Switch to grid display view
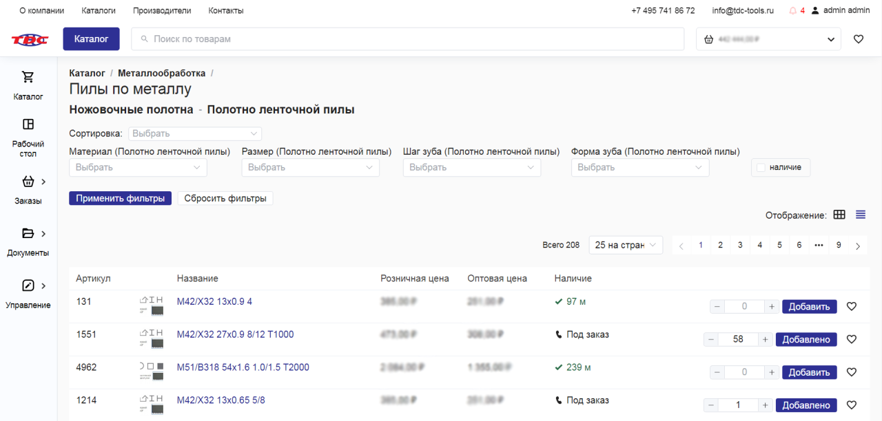 coord(839,215)
